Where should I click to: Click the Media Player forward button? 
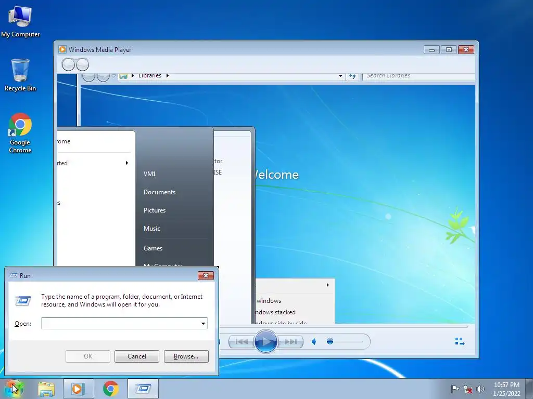click(82, 64)
